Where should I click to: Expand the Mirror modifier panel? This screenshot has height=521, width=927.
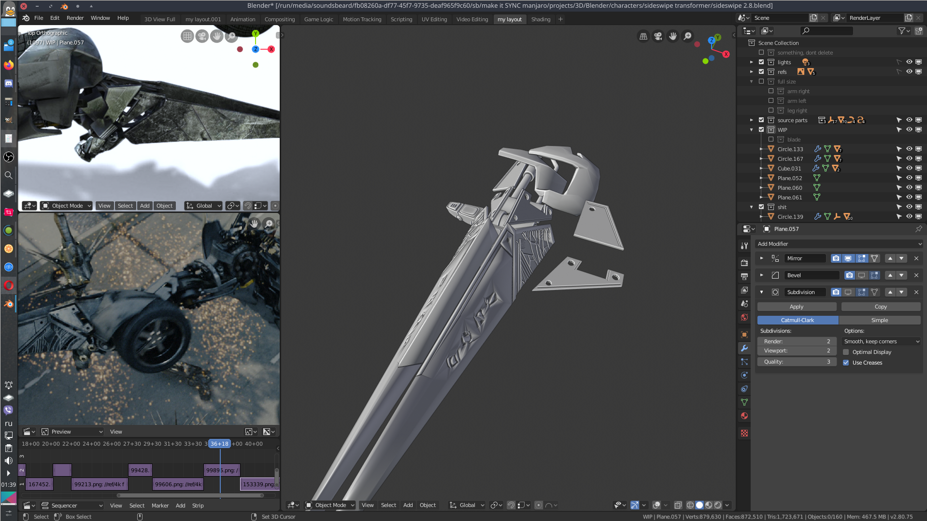coord(762,258)
